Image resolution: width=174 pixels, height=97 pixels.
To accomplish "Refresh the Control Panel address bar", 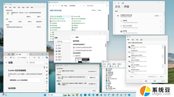I will pyautogui.click(x=84, y=6).
